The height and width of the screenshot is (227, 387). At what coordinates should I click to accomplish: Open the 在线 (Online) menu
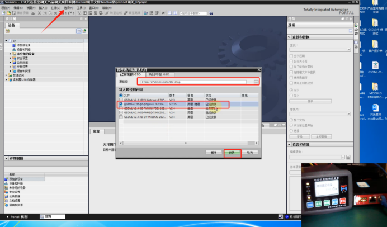(x=55, y=8)
